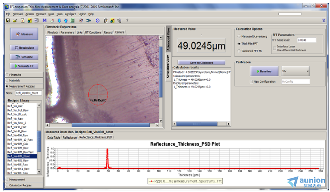Click the blue circle target toolbar icon
330x192 pixels.
pyautogui.click(x=97, y=21)
